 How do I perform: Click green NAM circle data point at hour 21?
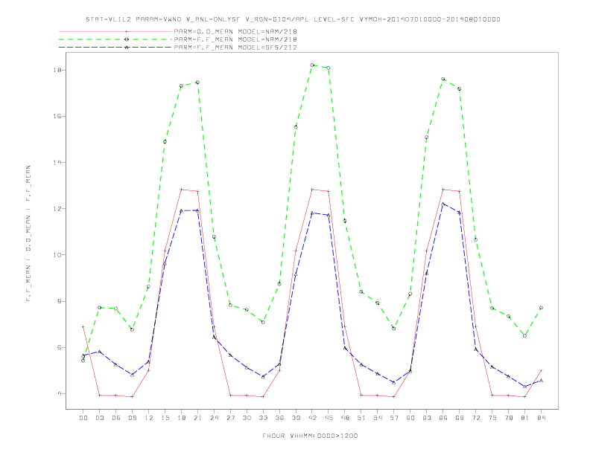pyautogui.click(x=197, y=83)
